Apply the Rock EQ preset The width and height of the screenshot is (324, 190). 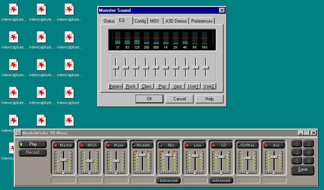click(x=131, y=86)
